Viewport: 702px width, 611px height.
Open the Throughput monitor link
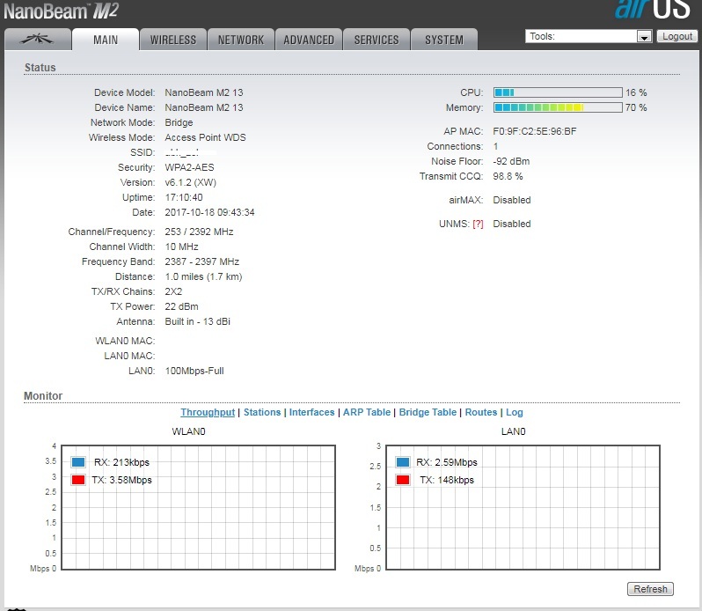(x=208, y=412)
